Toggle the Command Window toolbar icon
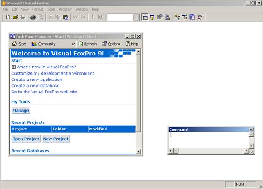 pos(145,17)
